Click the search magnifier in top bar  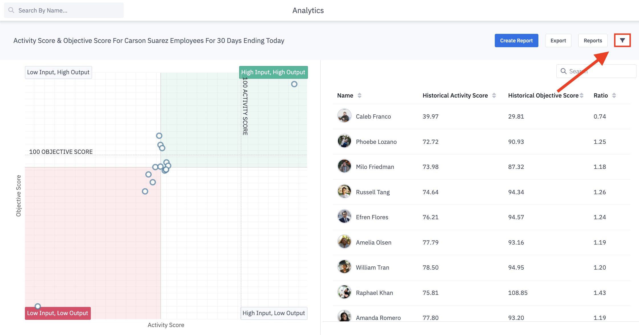(x=11, y=10)
